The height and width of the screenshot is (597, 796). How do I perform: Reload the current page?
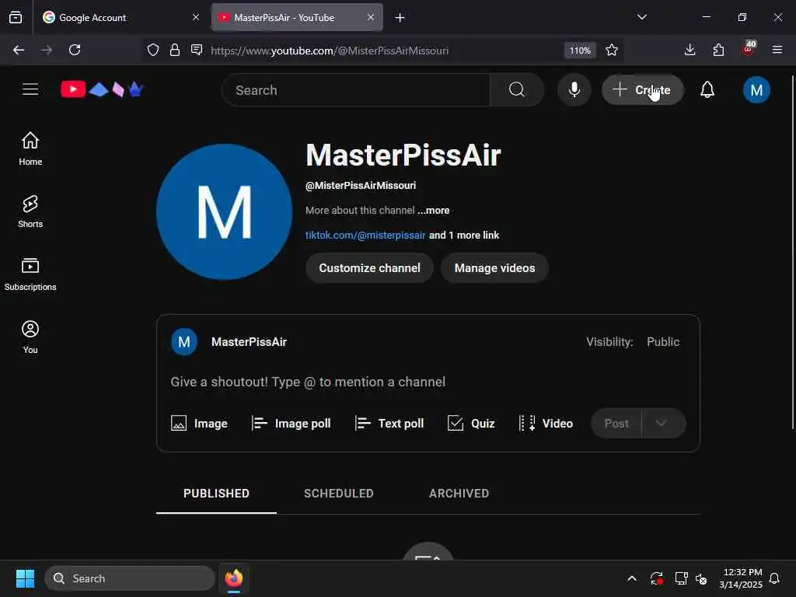point(75,50)
